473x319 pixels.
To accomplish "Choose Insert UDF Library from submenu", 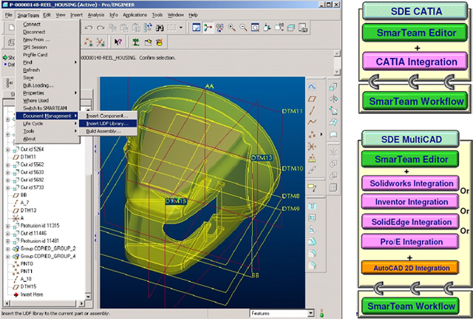I will pos(108,124).
